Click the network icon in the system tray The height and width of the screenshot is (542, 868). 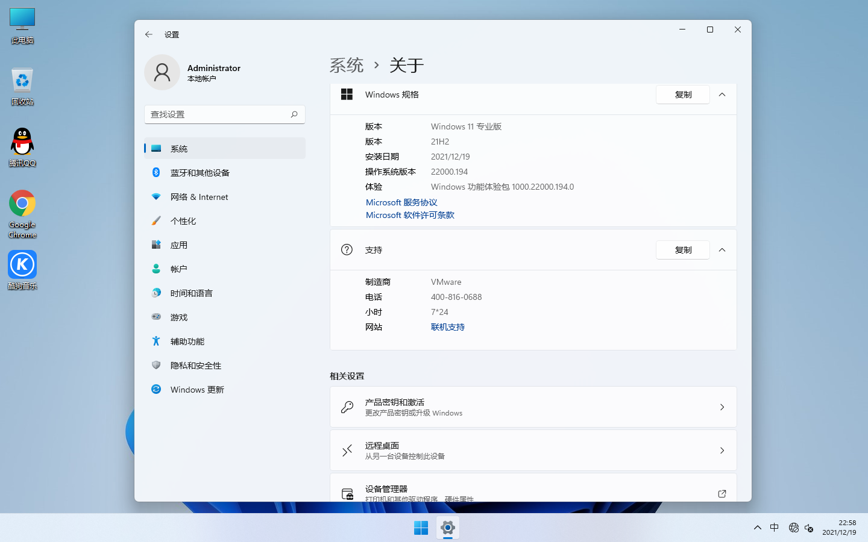coord(793,528)
